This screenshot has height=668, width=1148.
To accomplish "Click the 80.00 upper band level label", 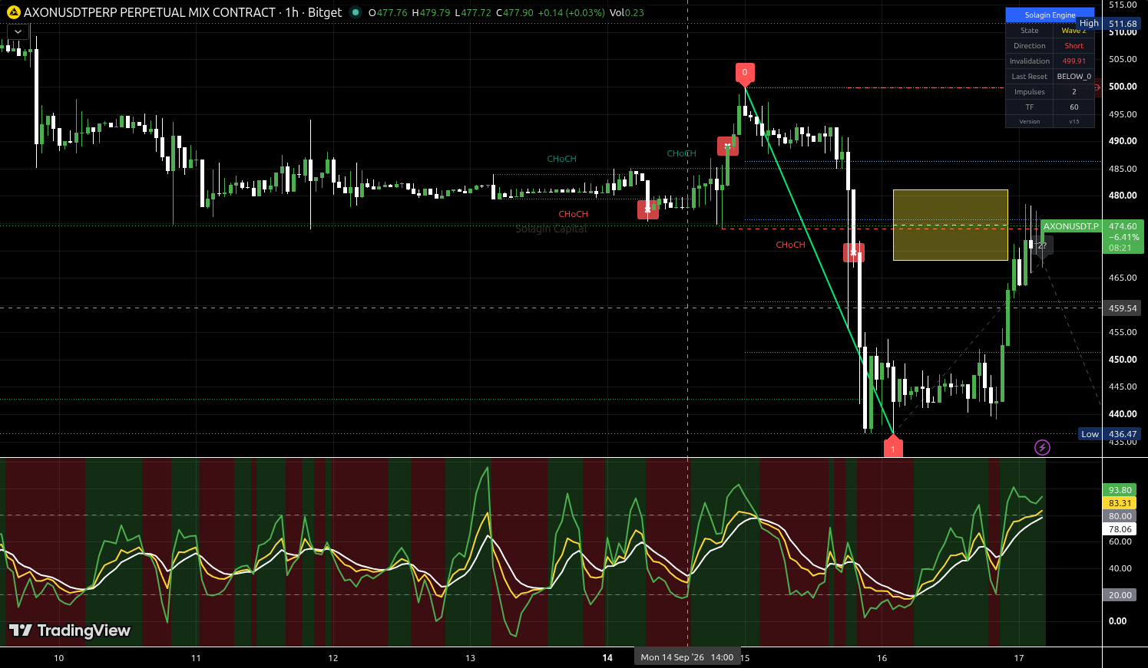I will click(x=1120, y=516).
